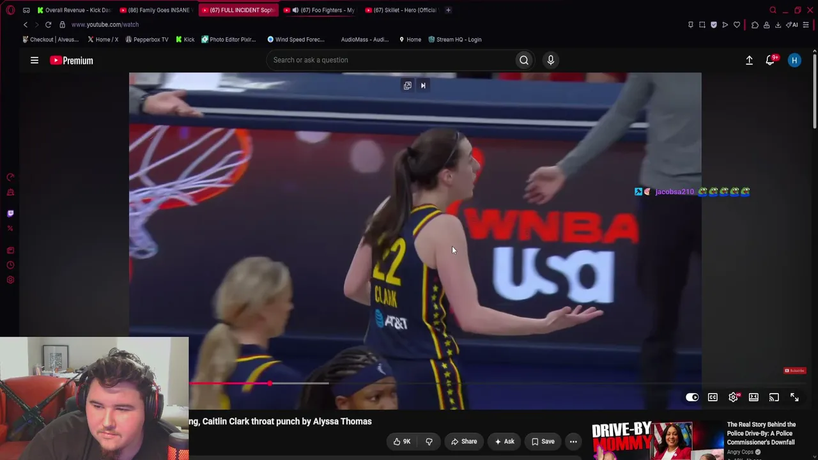View site info via lock icon
Viewport: 818px width, 460px height.
pos(62,24)
